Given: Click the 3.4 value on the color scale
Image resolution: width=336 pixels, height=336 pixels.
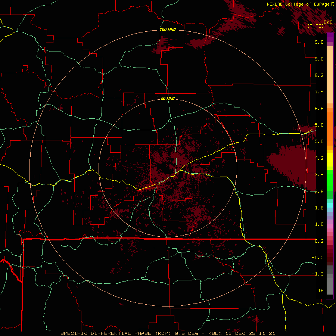Looking at the screenshot, I should click(x=319, y=175).
